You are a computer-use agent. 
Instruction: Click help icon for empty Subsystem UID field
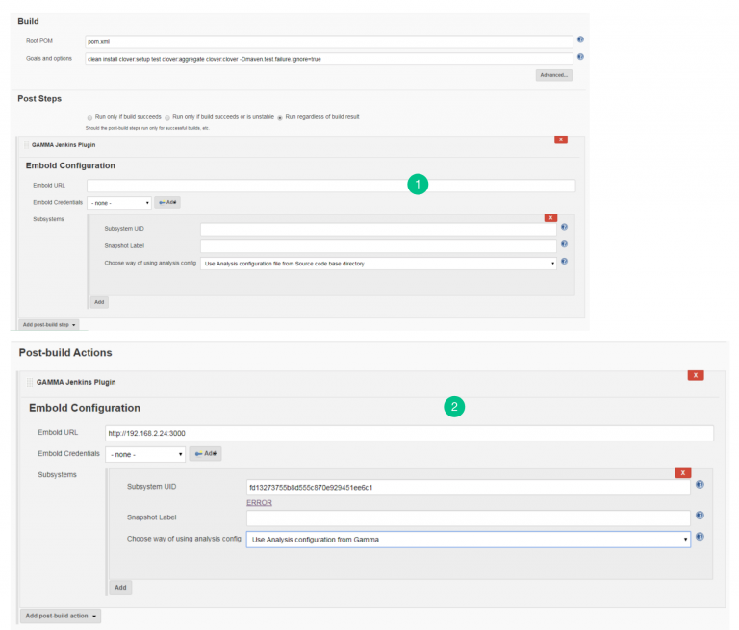[564, 228]
